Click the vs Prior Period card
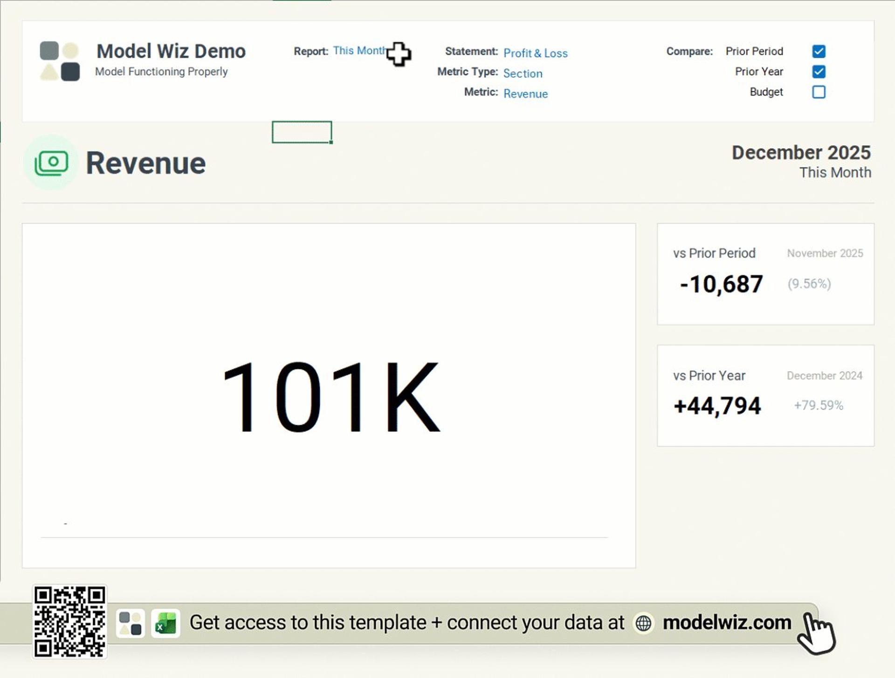The width and height of the screenshot is (895, 678). 765,274
